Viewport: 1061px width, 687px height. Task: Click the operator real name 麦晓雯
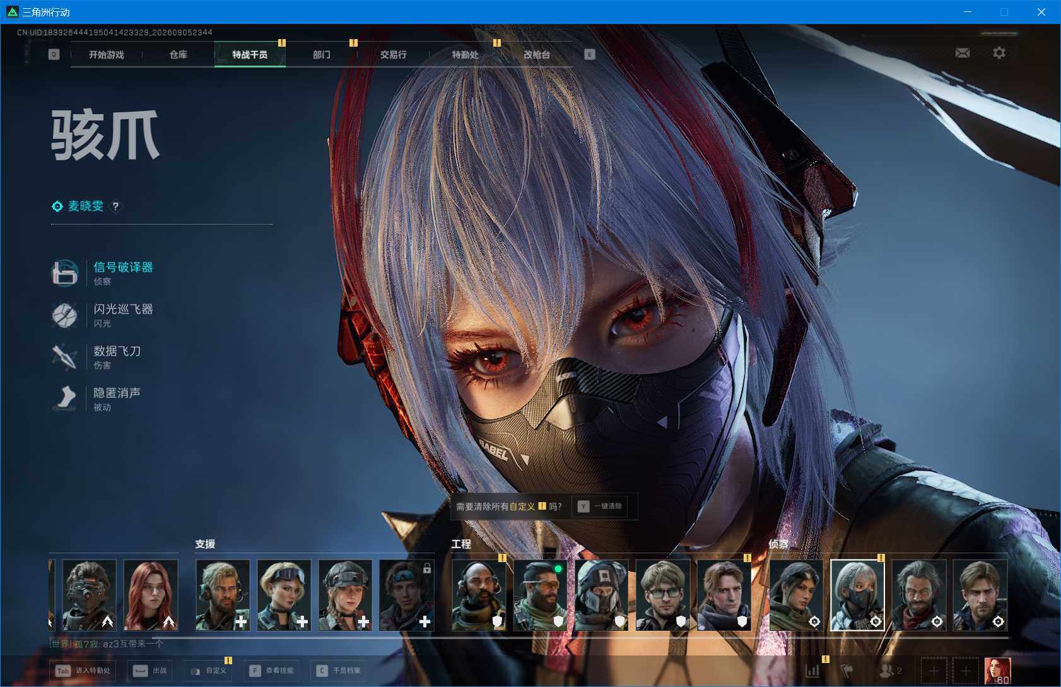pyautogui.click(x=86, y=206)
